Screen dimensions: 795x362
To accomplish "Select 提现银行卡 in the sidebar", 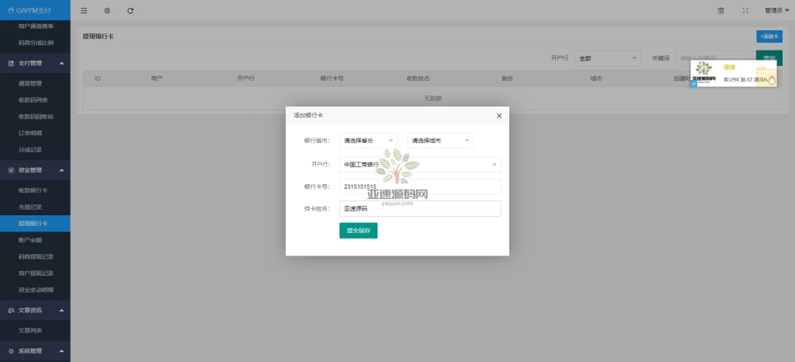I will click(x=35, y=224).
